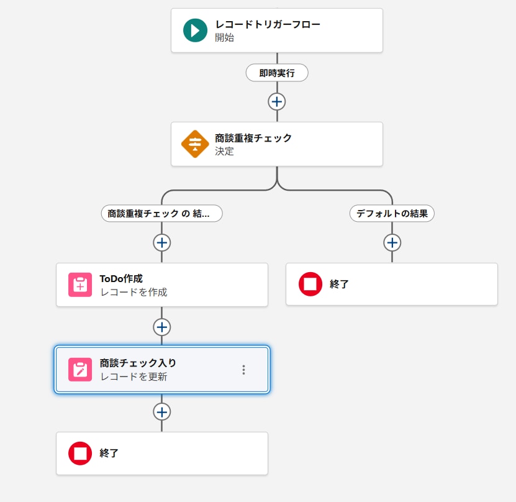Screen dimensions: 516x502
Task: Click the デフォルトの結果 outcome label
Action: pos(392,213)
